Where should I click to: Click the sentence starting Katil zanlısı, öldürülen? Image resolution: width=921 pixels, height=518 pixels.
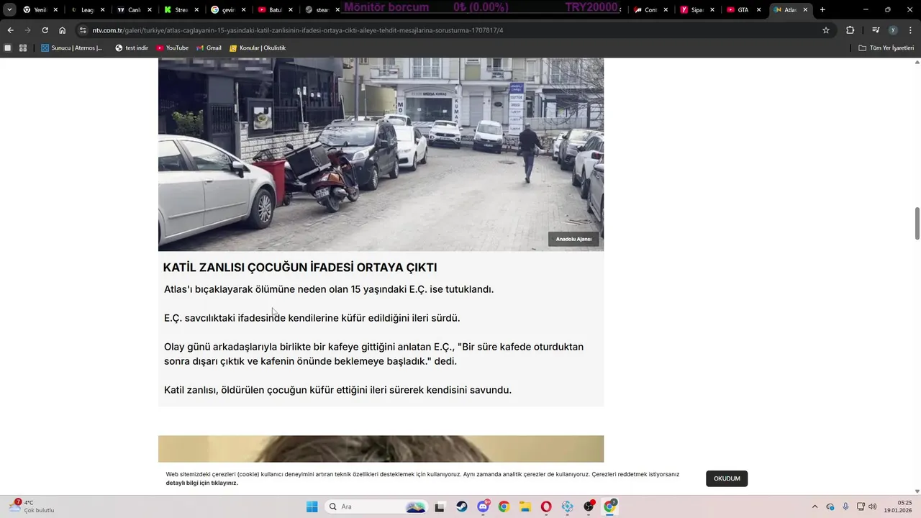click(337, 390)
